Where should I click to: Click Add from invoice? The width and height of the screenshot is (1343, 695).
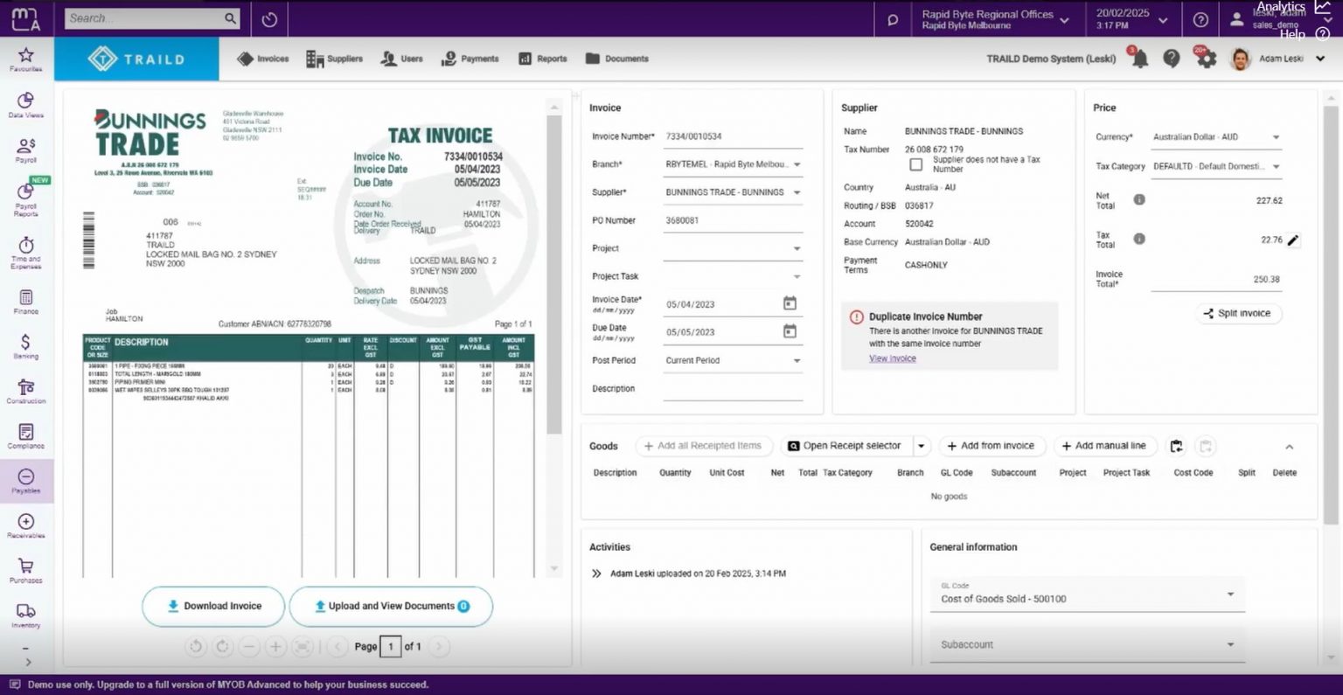click(992, 446)
